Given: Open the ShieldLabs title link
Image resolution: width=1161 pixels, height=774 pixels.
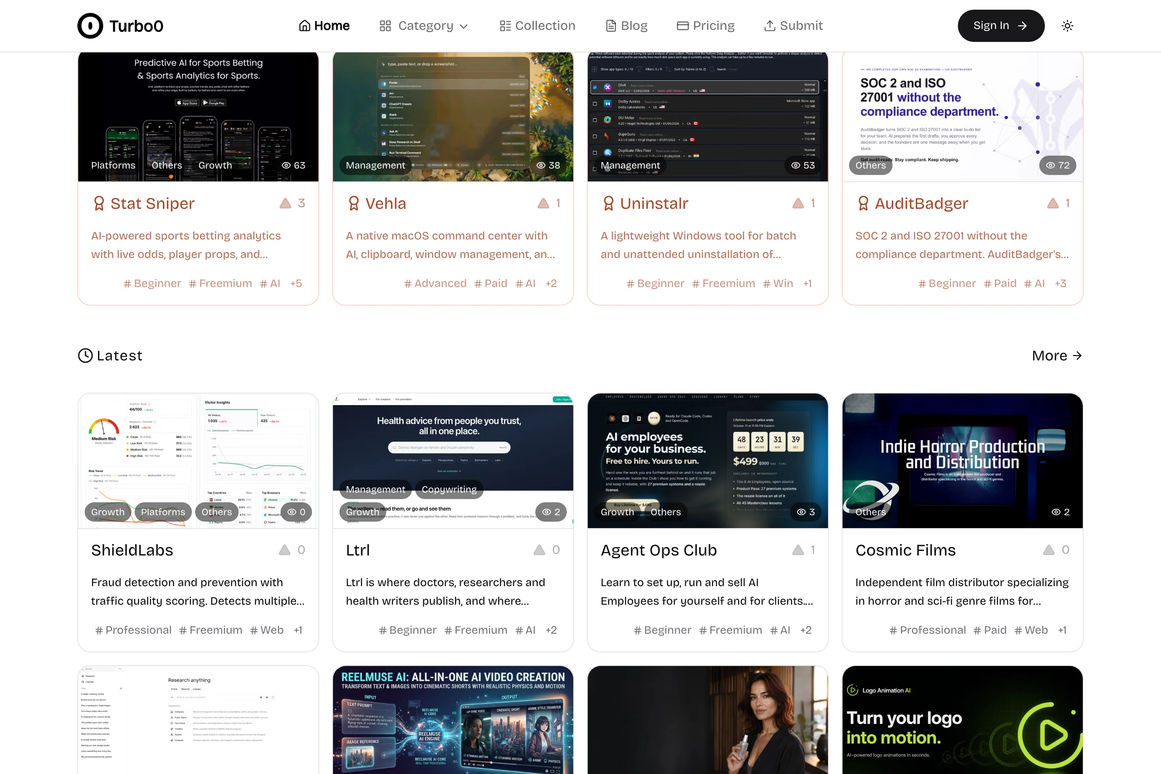Looking at the screenshot, I should (132, 550).
